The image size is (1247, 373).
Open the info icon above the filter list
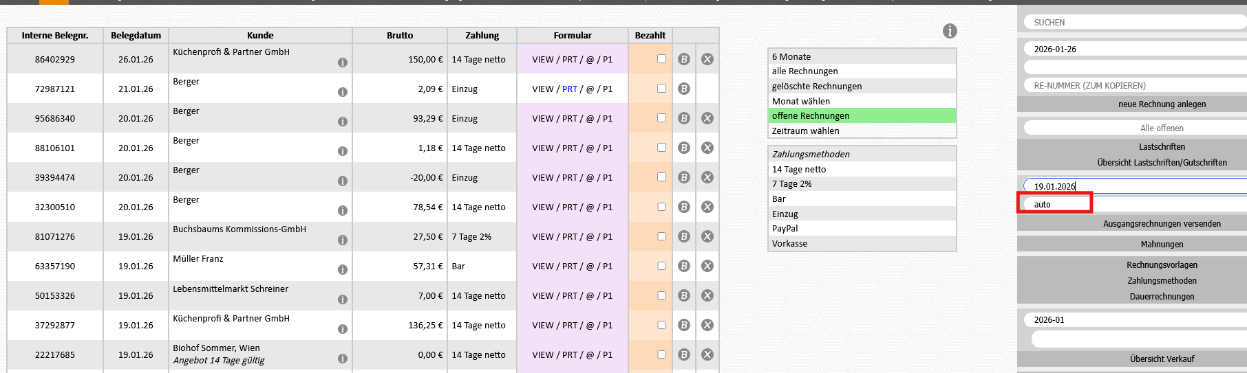(x=950, y=31)
